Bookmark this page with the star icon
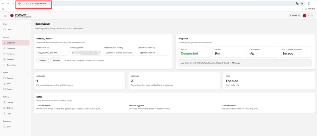 301,4
